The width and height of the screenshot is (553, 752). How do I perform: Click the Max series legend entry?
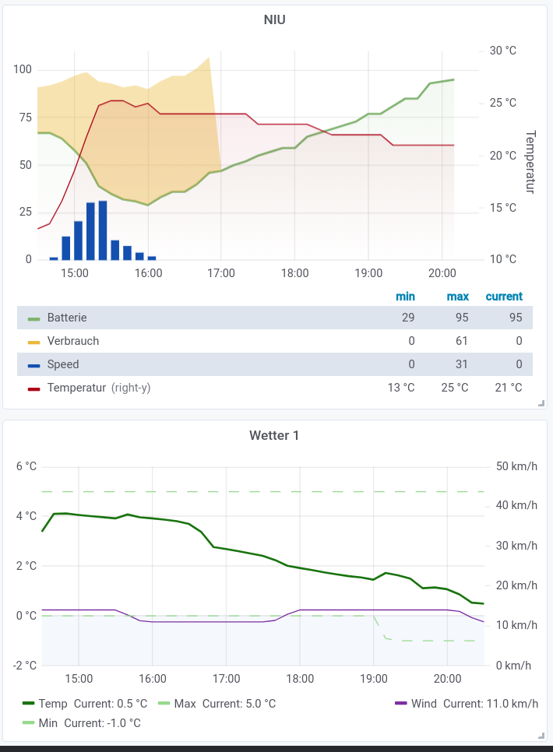[x=185, y=704]
